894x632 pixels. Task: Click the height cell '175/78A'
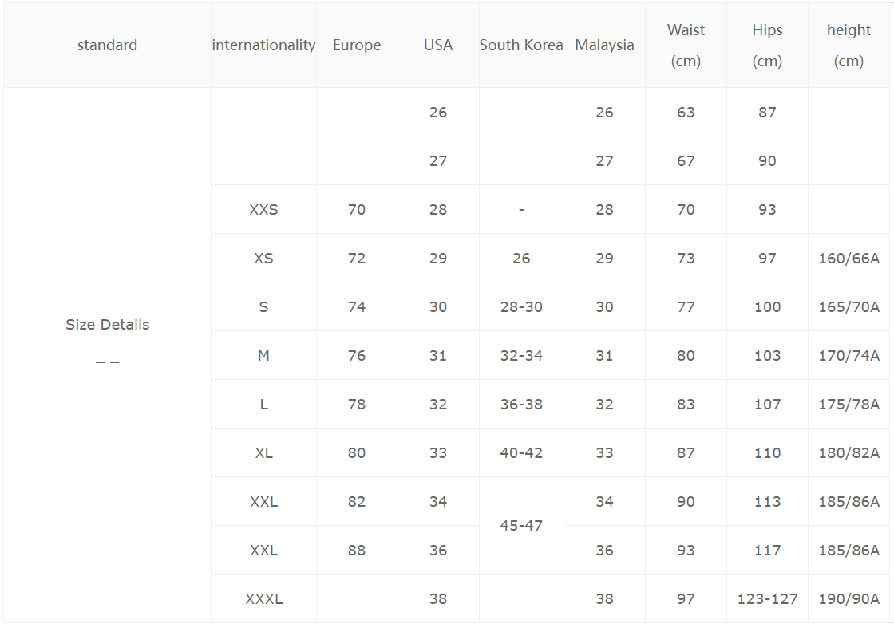coord(849,405)
